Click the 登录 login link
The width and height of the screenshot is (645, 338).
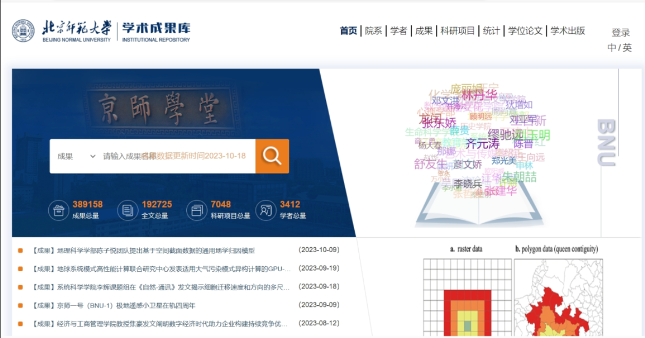[621, 32]
